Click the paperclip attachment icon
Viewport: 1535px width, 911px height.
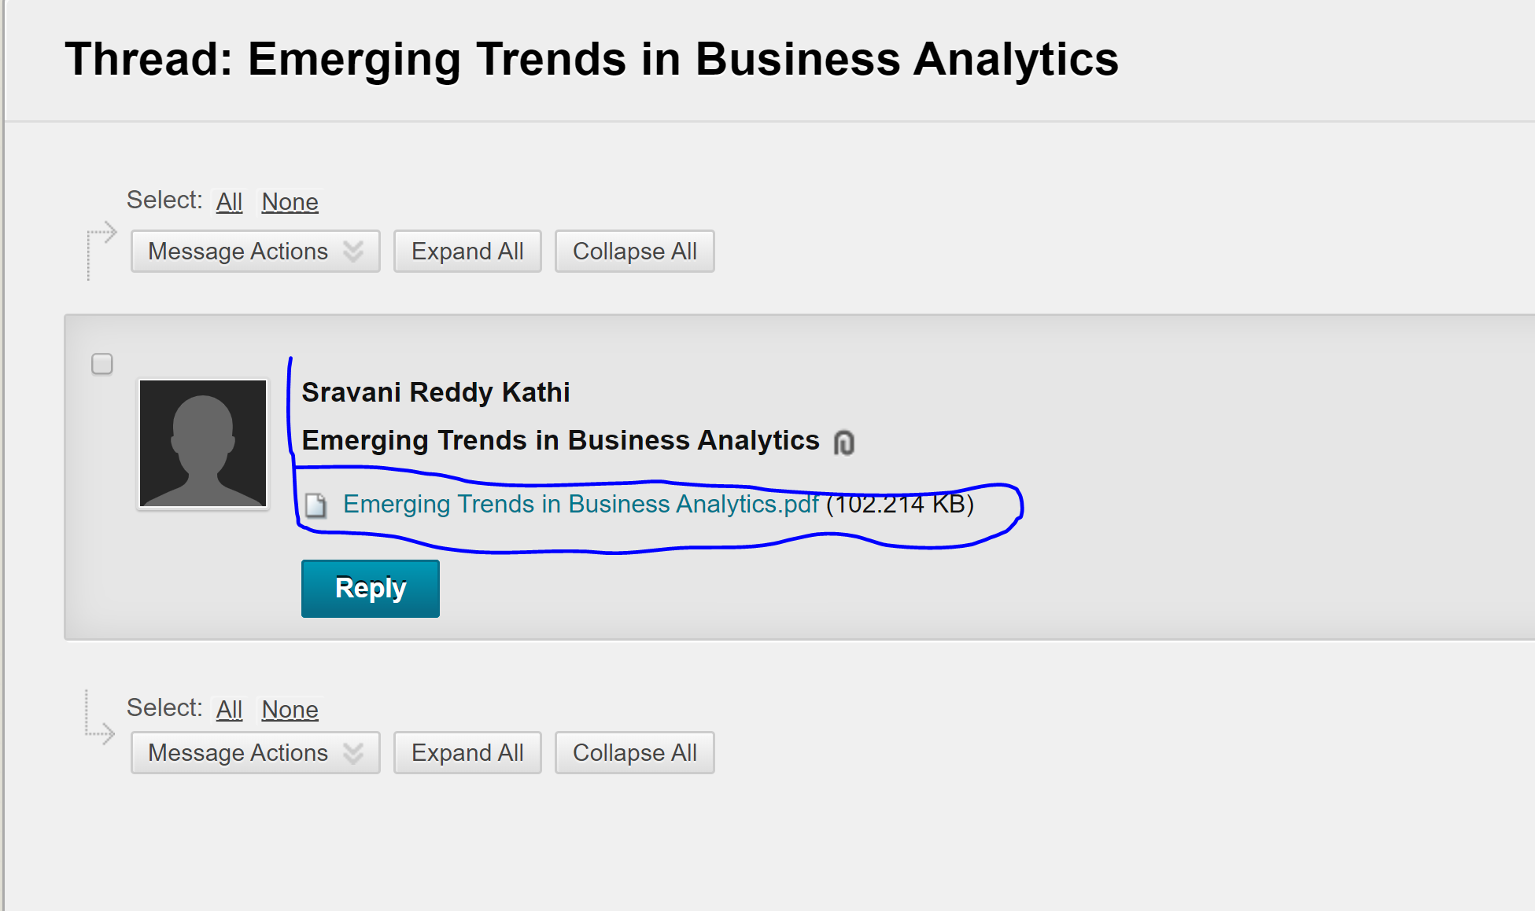(x=843, y=443)
